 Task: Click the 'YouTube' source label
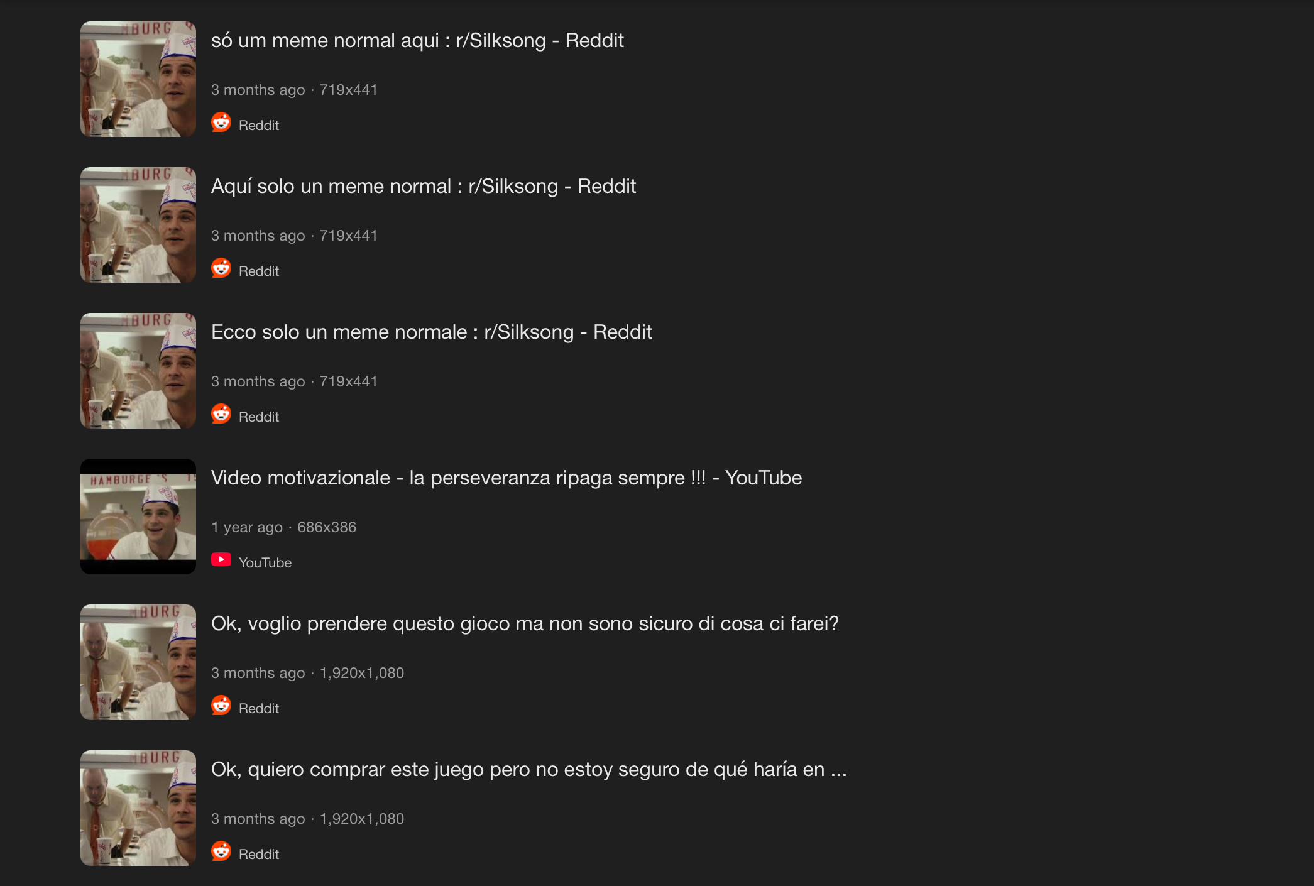[265, 562]
